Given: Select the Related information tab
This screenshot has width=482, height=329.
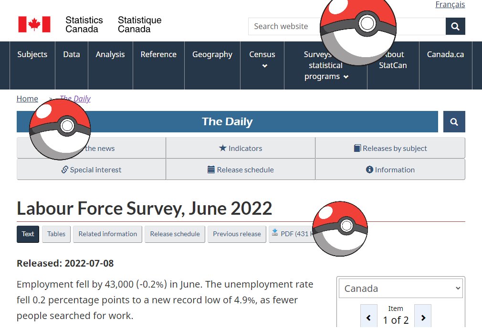Looking at the screenshot, I should 107,234.
